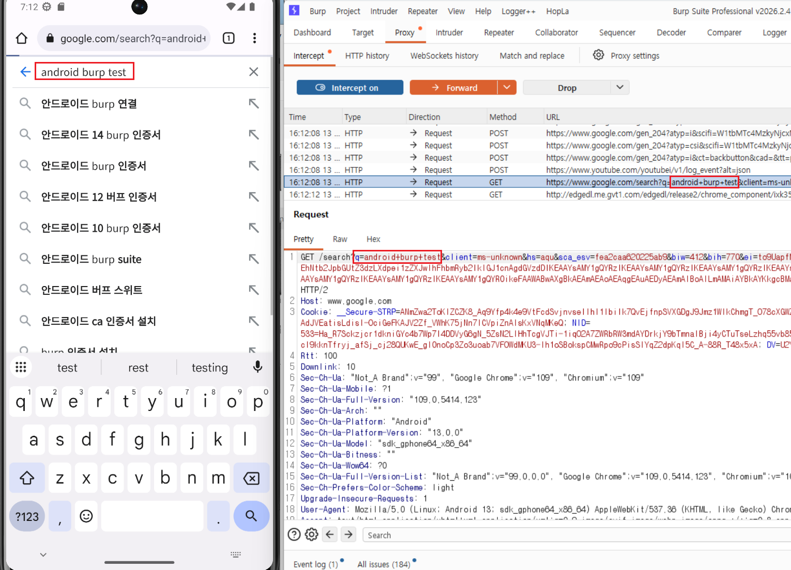Screen dimensions: 791x570
Task: Collapse the Android keyboard with chevron
Action: 43,555
